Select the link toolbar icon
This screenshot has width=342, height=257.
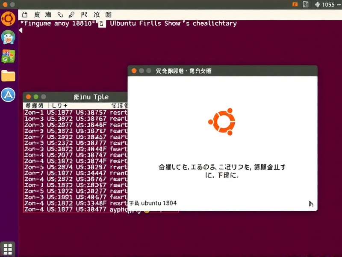71,14
